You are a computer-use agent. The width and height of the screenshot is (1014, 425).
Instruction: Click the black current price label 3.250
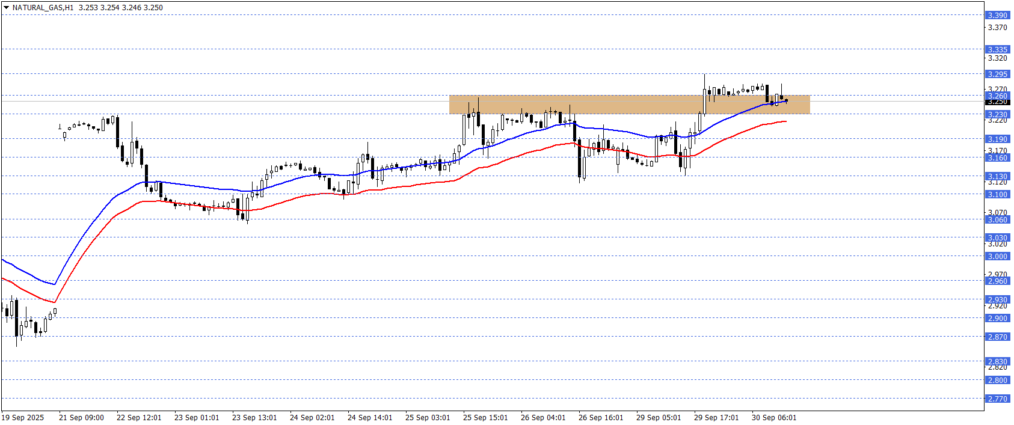997,102
